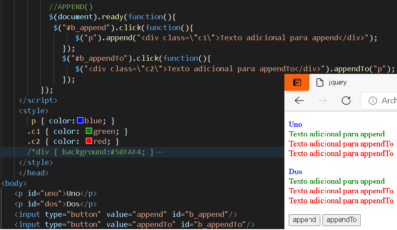This screenshot has width=397, height=230.
Task: Click the '.c2' CSS rule selector
Action: pyautogui.click(x=34, y=142)
